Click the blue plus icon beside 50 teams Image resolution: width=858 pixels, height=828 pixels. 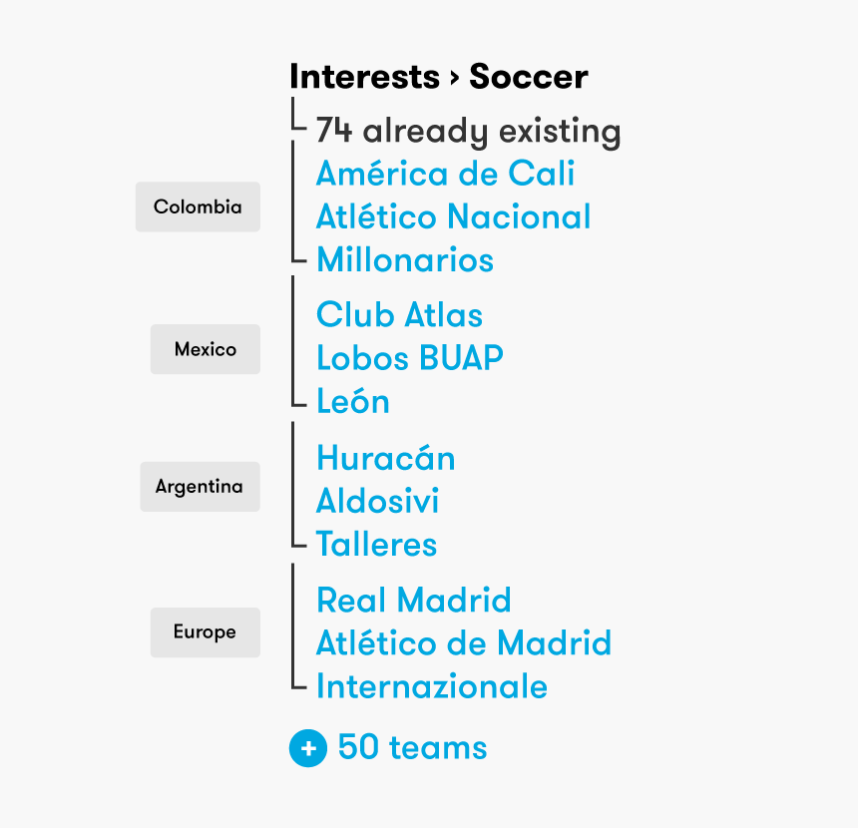point(308,747)
